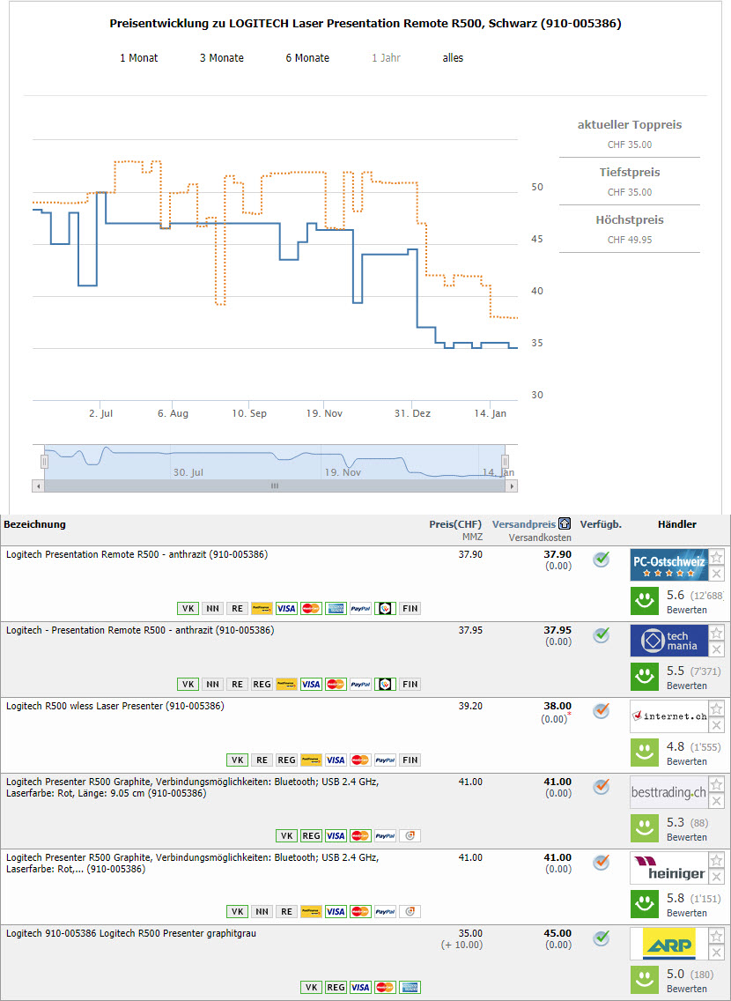
Task: Click Bewerten under the heiniger merchant
Action: click(686, 913)
